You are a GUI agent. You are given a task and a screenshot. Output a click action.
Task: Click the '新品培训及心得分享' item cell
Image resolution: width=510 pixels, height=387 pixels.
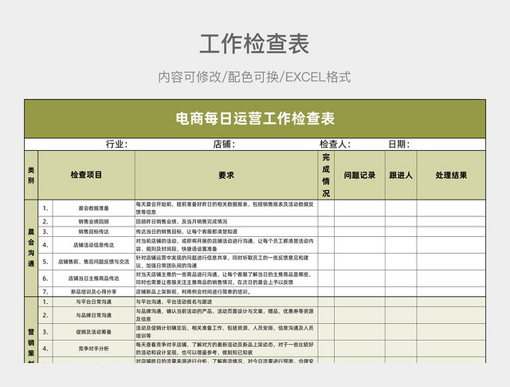pyautogui.click(x=94, y=291)
